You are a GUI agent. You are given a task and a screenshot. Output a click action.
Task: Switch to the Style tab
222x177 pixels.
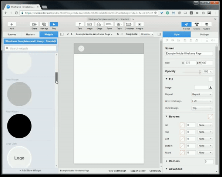(x=177, y=35)
